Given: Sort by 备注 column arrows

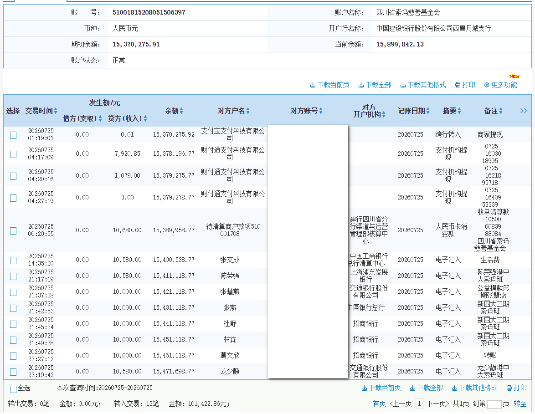Looking at the screenshot, I should (501, 111).
